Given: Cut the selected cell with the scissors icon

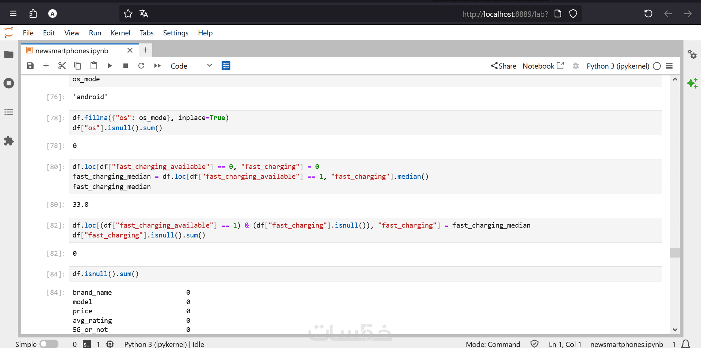Looking at the screenshot, I should point(62,66).
